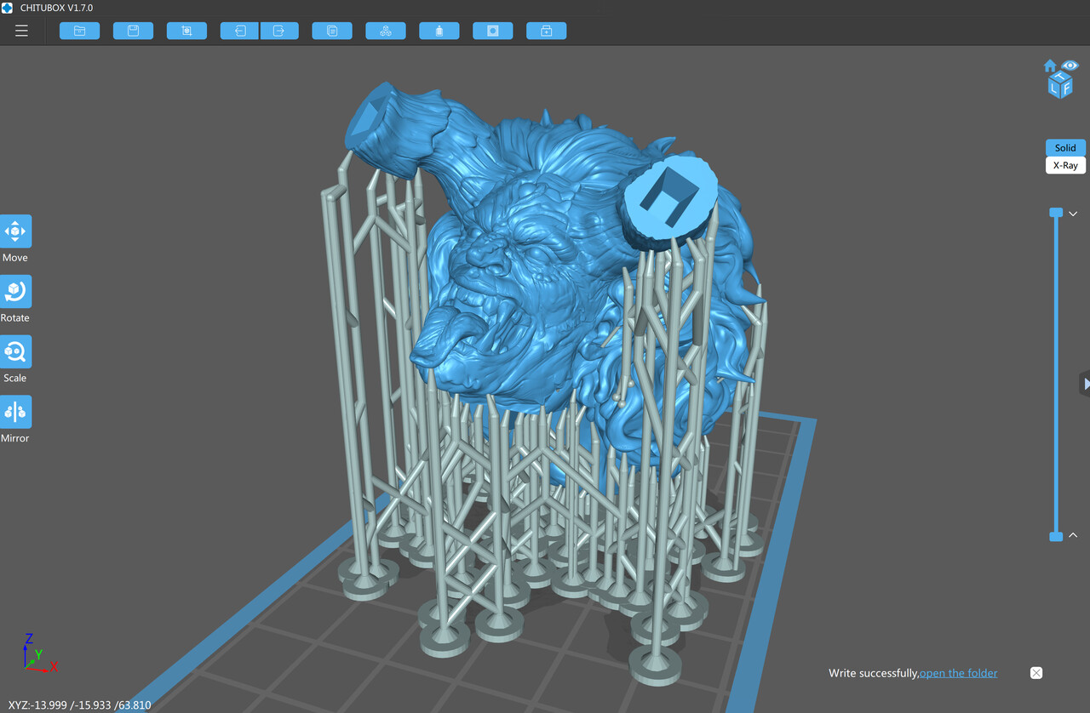This screenshot has height=713, width=1090.
Task: Click the CHITUBOX logo in title bar
Action: click(x=8, y=8)
